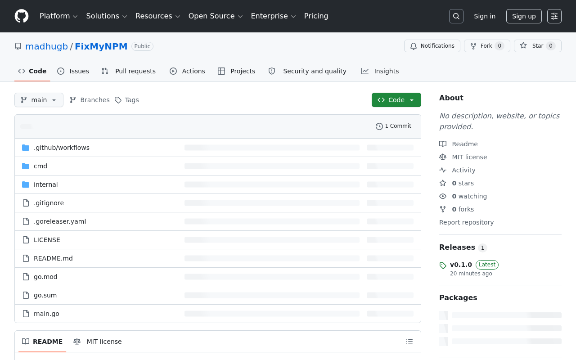The height and width of the screenshot is (360, 576).
Task: View the Tags list
Action: coord(127,100)
